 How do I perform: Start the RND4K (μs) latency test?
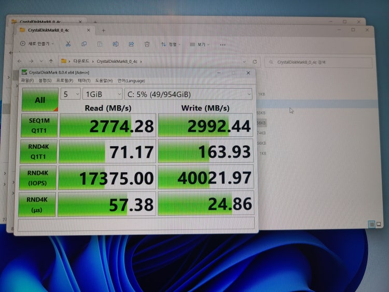pyautogui.click(x=37, y=204)
